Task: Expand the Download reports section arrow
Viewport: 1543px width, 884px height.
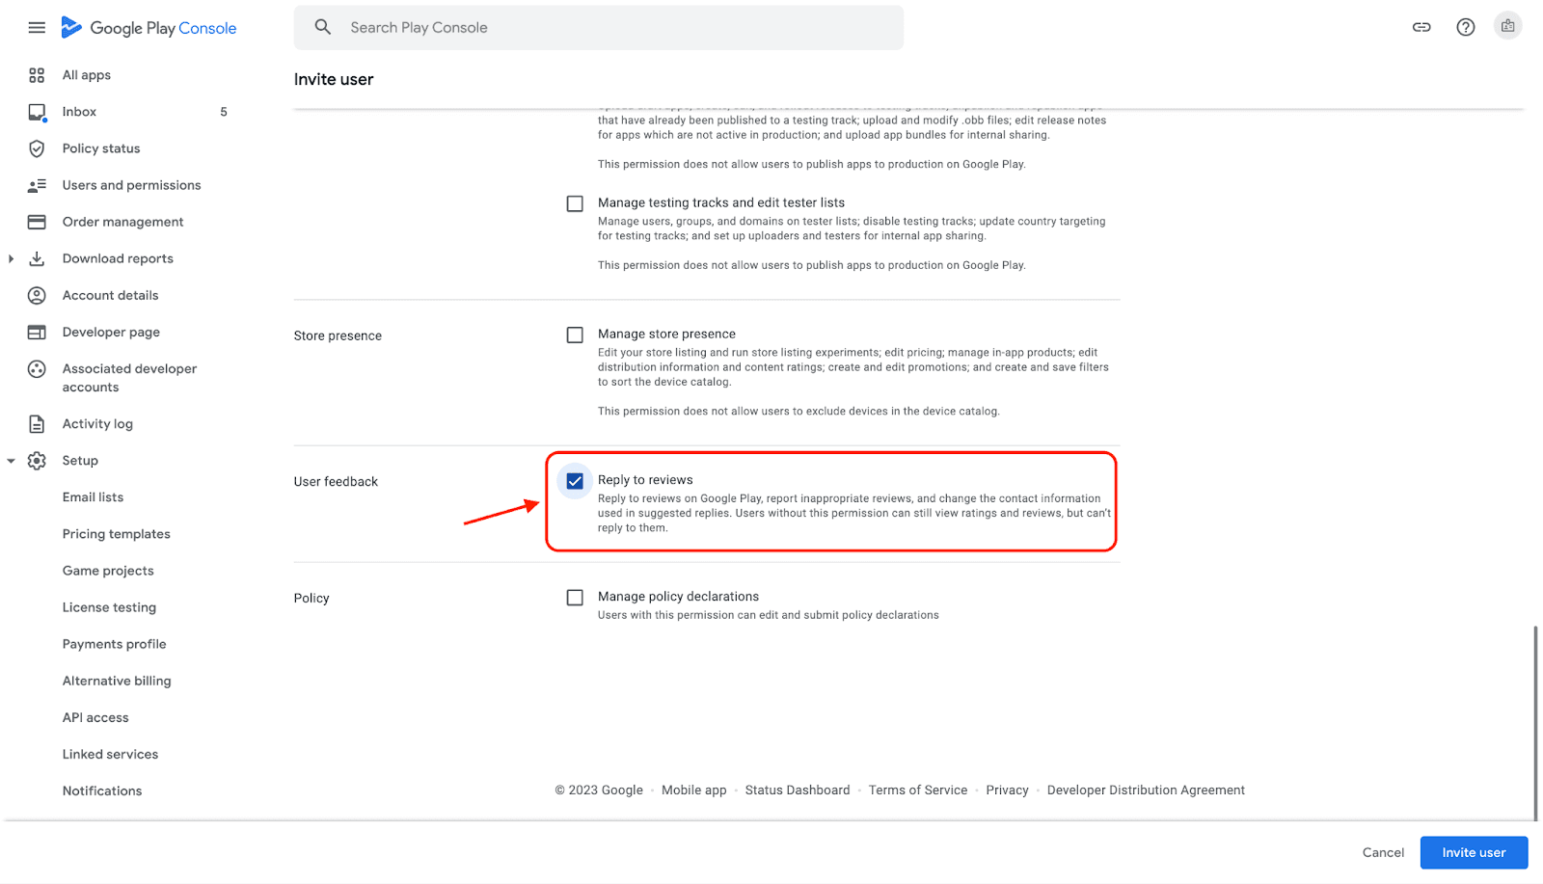Action: [11, 258]
